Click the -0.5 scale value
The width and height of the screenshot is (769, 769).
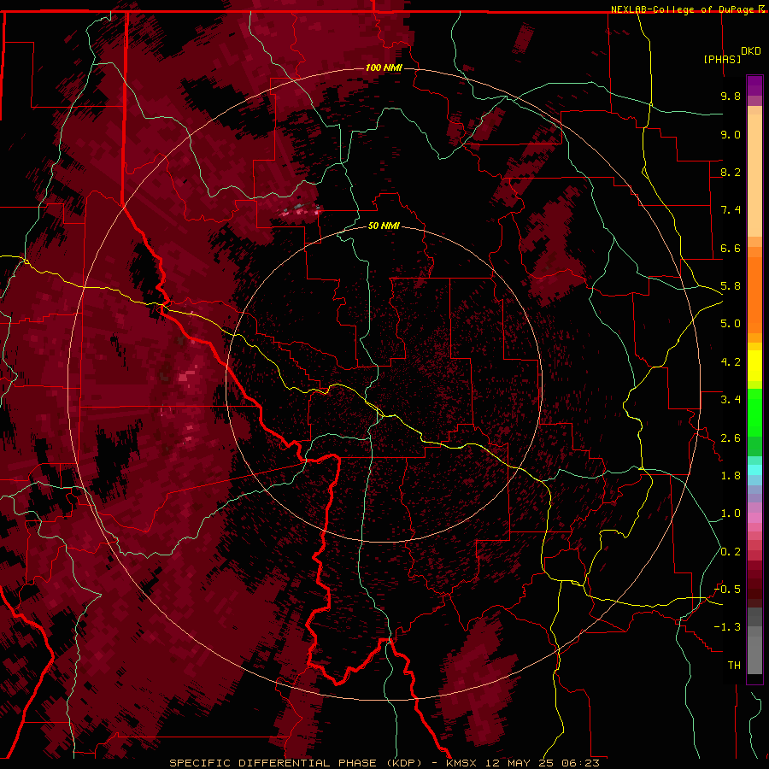(x=727, y=590)
